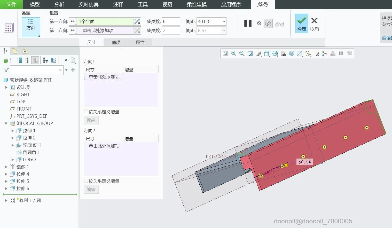Open the first direction spacing dropdown
Viewport: 392px width, 228px height.
tap(224, 22)
